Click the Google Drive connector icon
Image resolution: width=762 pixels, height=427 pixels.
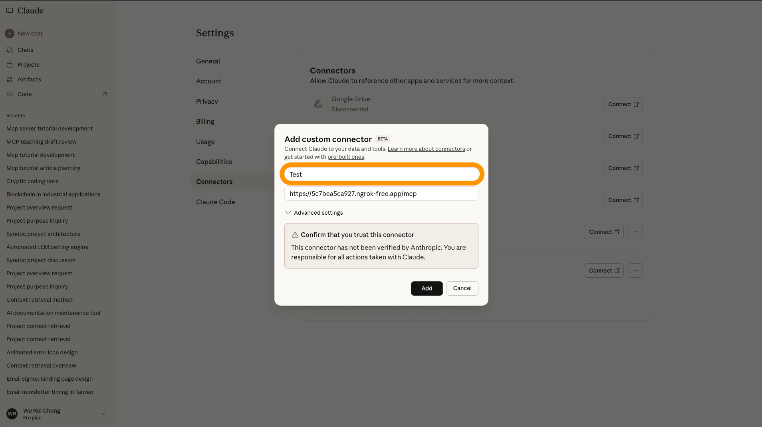(x=318, y=104)
